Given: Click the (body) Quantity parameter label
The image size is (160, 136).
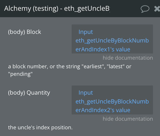Looking at the screenshot, I should [x=29, y=93].
